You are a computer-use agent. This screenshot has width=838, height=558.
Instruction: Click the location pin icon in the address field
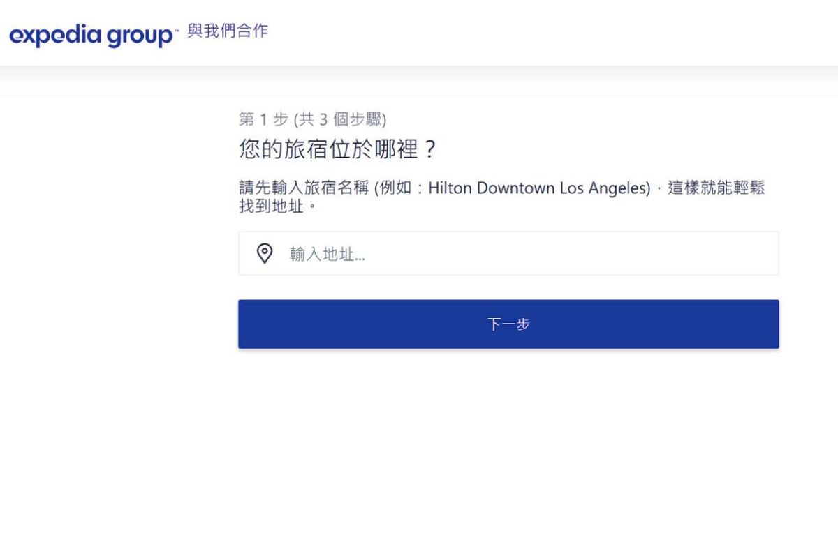click(x=265, y=253)
